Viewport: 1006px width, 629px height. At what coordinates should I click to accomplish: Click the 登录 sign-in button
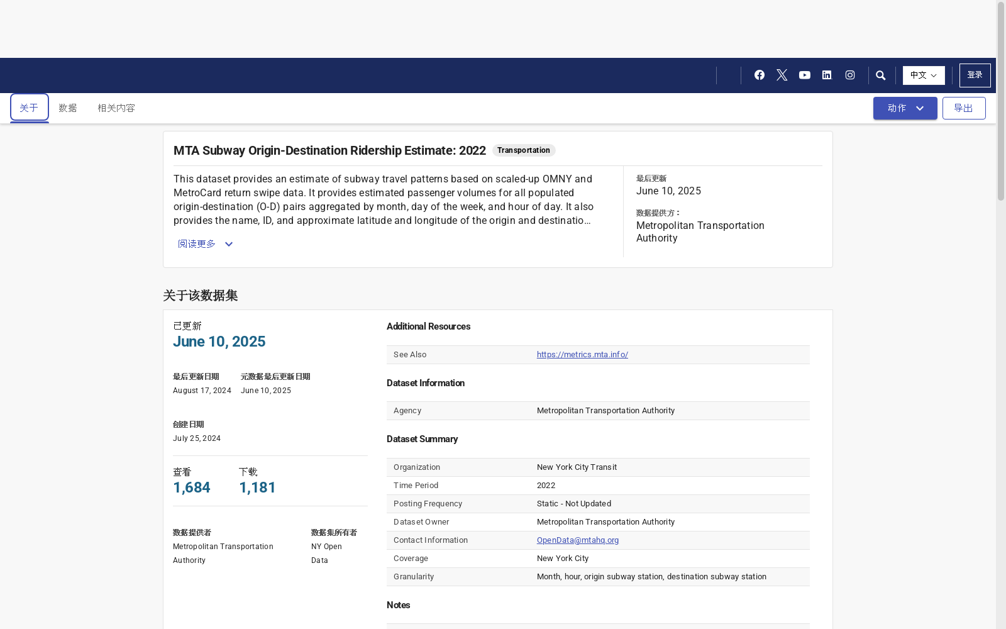(x=975, y=75)
